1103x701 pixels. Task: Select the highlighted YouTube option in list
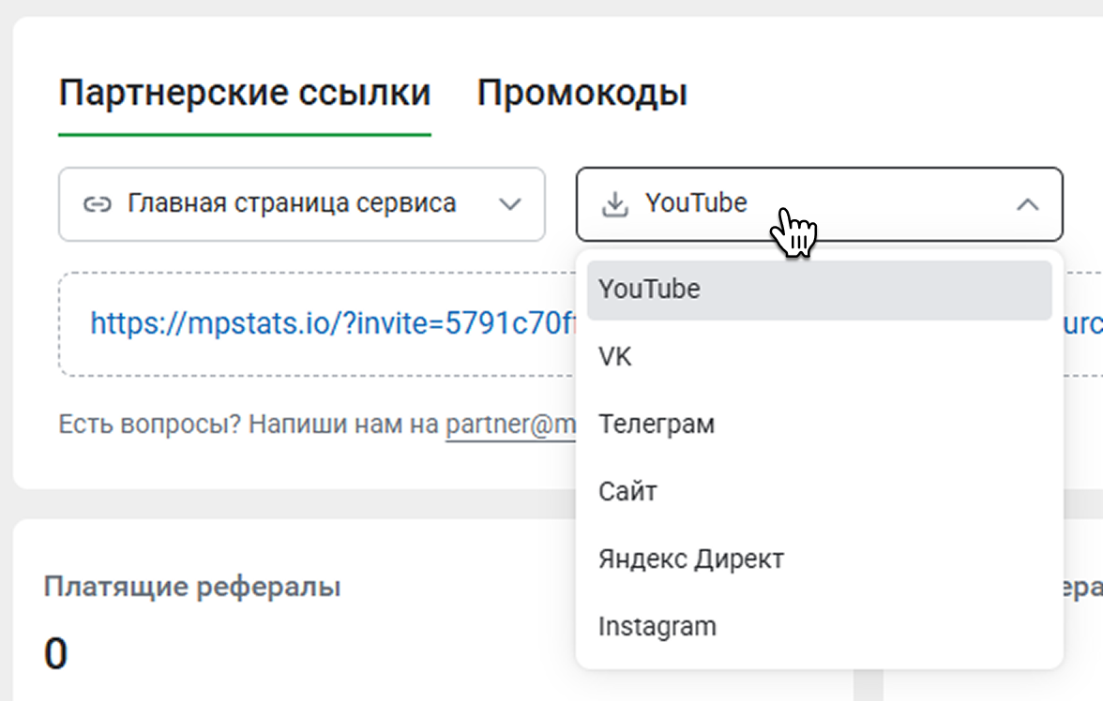coord(649,290)
